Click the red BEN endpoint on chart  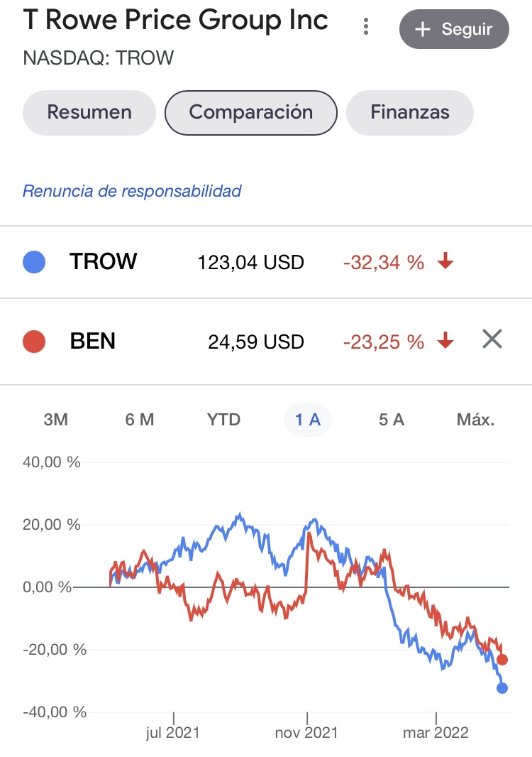502,660
